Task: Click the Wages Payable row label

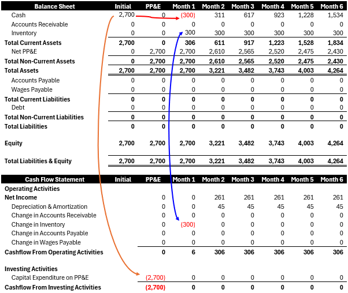Action: coord(32,89)
